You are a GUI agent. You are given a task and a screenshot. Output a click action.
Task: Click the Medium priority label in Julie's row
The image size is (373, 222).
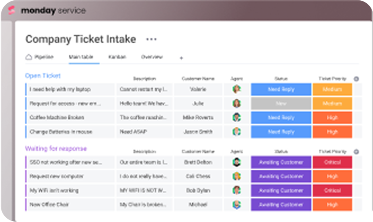pos(332,103)
